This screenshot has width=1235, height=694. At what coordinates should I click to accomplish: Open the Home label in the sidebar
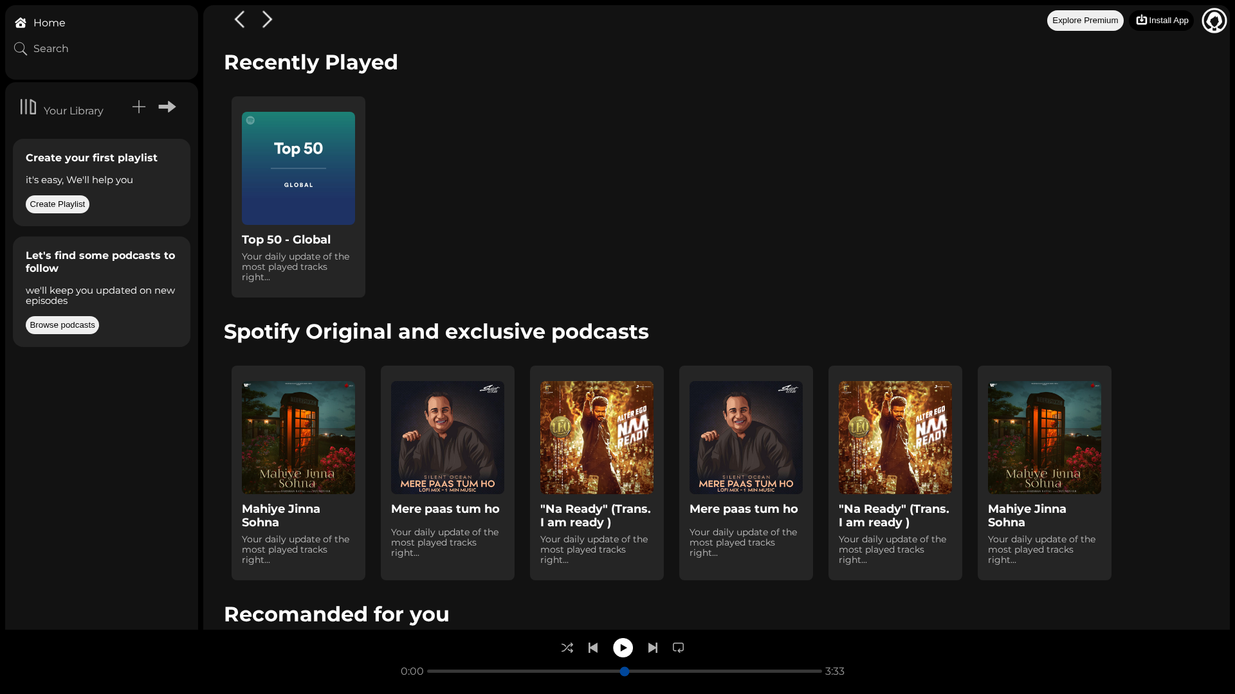[50, 23]
